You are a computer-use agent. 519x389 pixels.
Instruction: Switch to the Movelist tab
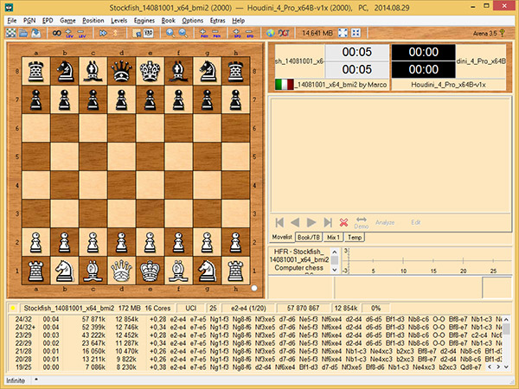(282, 237)
